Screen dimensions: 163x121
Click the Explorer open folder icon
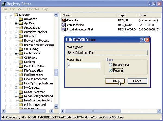pyautogui.click(x=16, y=15)
